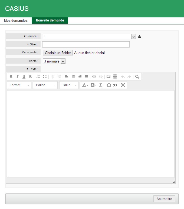Click the Choisir un fichier button
The image size is (184, 209).
[x=58, y=53]
